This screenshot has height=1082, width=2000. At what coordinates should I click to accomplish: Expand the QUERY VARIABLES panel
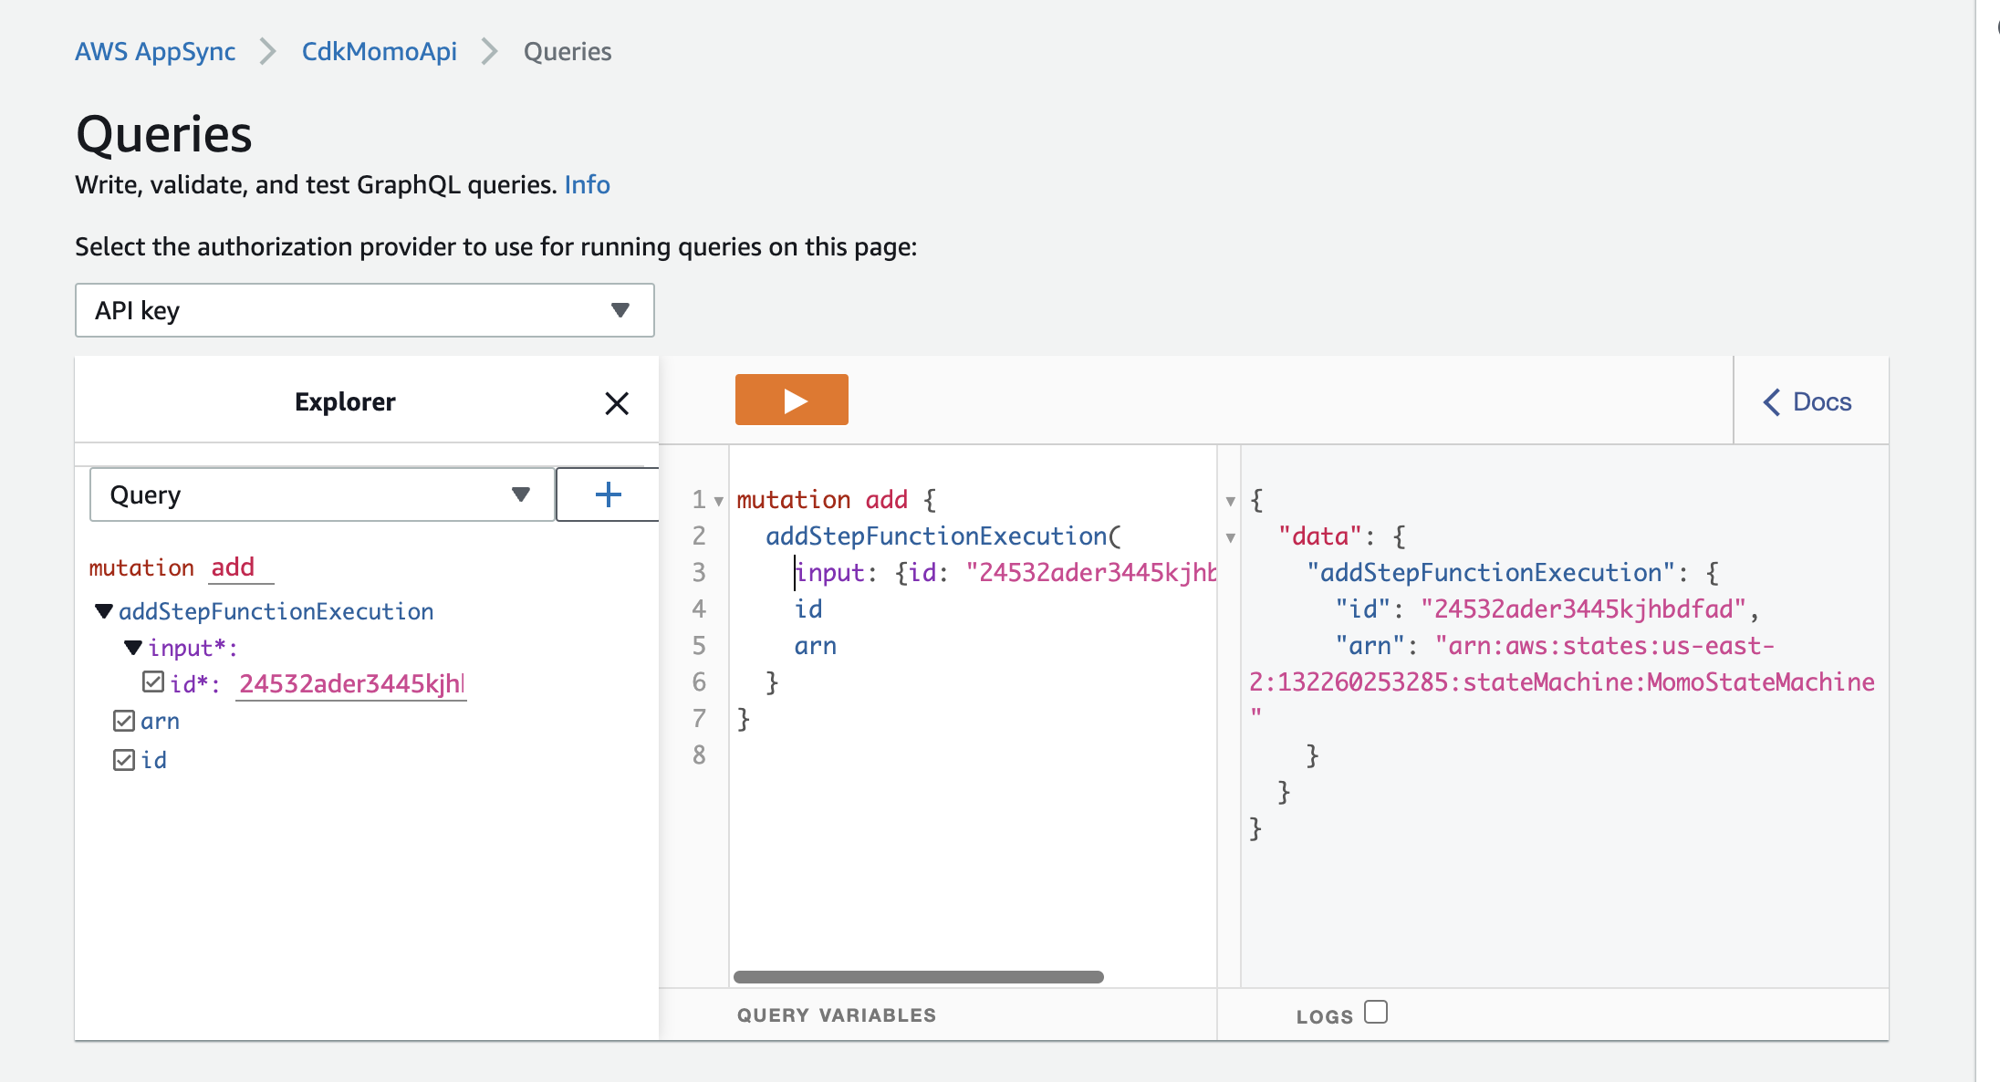click(x=837, y=1014)
